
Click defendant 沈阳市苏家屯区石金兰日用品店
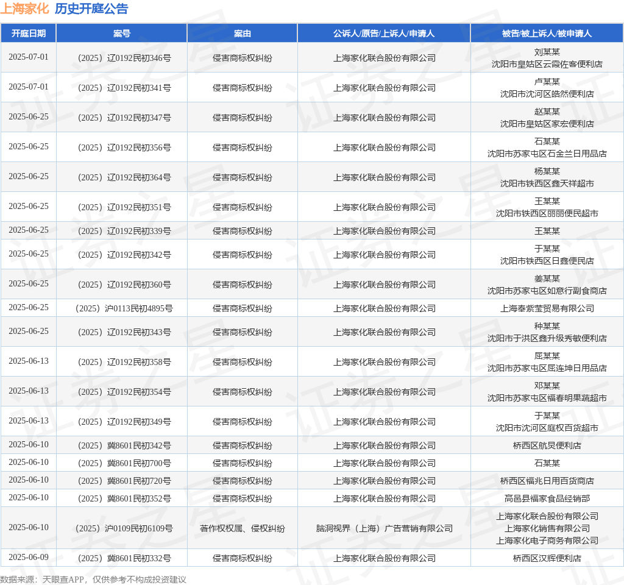[547, 154]
